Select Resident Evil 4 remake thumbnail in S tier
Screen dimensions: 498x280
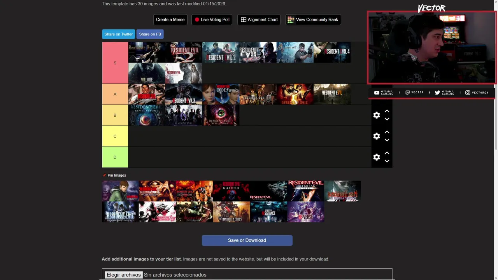[x=332, y=52]
